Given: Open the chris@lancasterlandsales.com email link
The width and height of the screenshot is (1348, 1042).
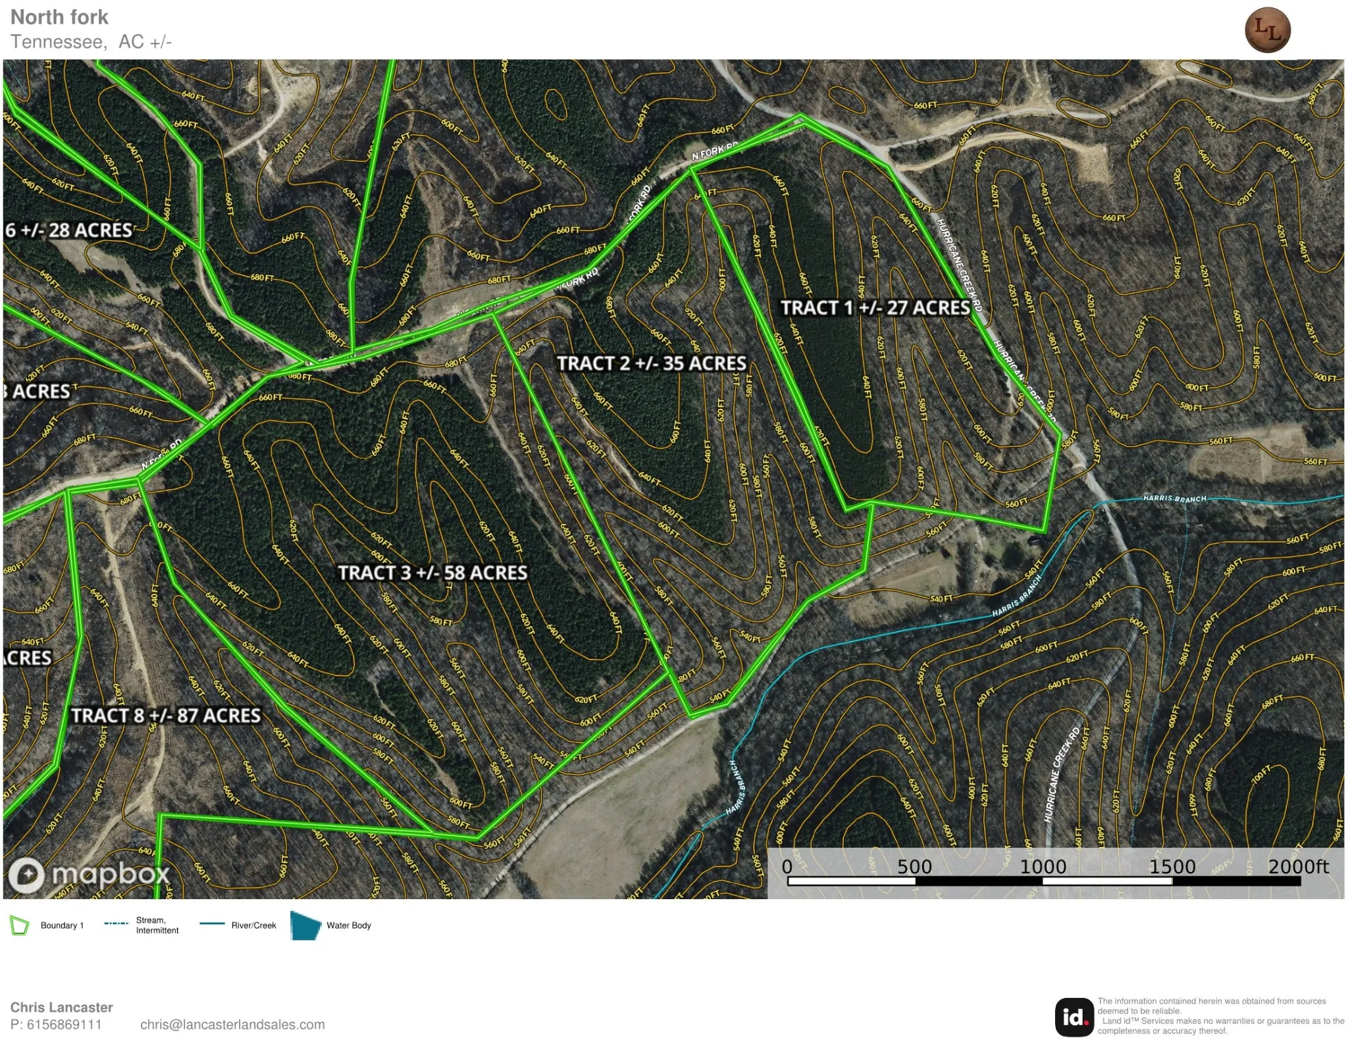Looking at the screenshot, I should (232, 1024).
